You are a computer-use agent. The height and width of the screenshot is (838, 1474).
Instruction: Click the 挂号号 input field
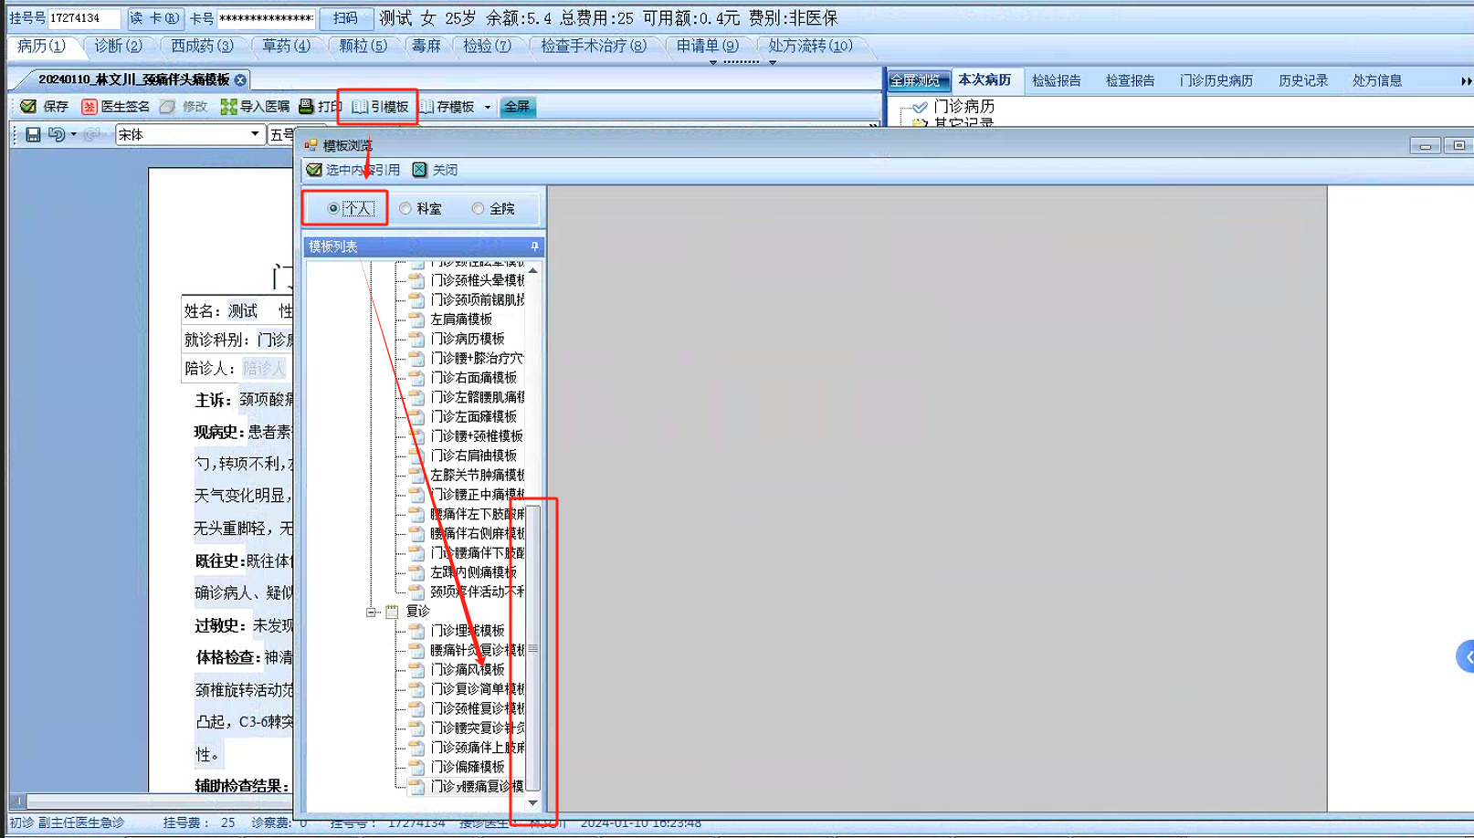click(x=84, y=18)
